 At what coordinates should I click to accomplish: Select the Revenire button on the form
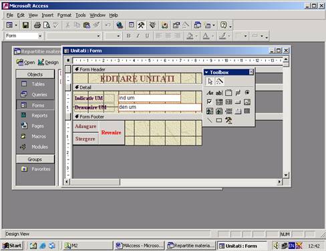pos(112,133)
